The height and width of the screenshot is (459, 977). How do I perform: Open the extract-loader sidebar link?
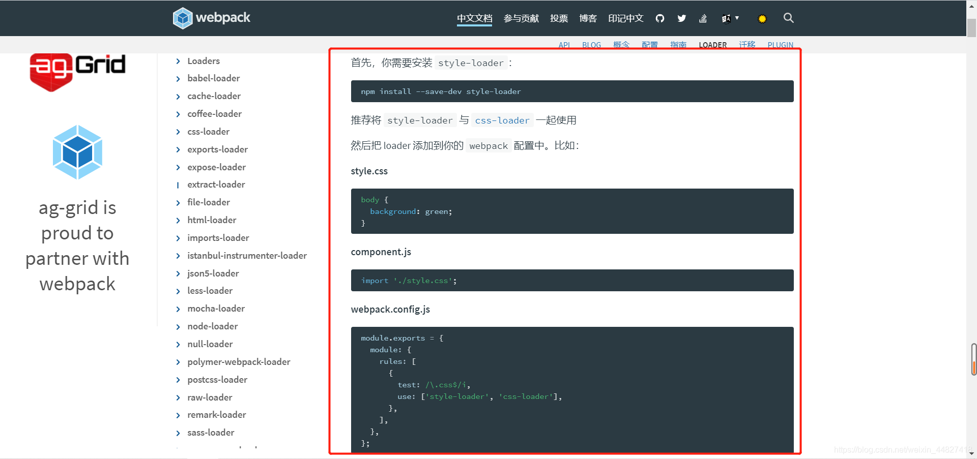click(x=216, y=185)
